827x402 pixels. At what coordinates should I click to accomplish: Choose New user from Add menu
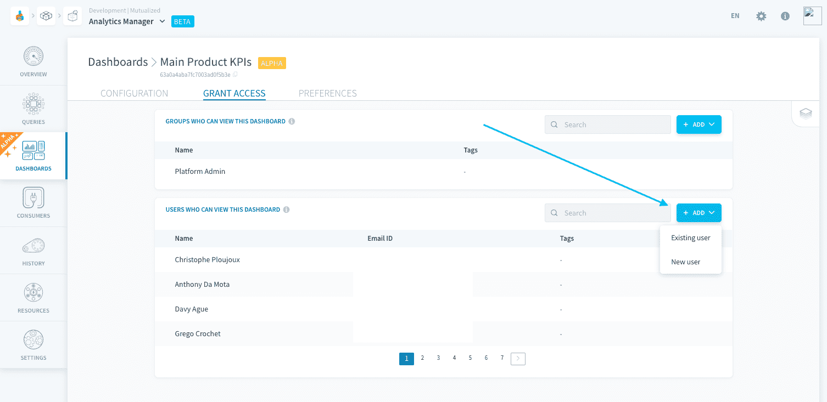(691, 262)
